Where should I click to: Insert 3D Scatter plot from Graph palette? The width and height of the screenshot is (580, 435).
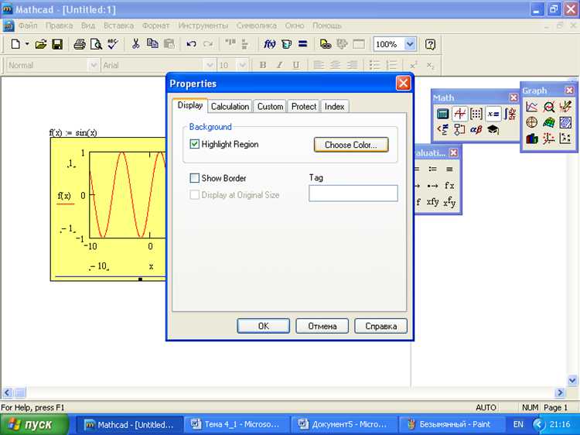click(548, 139)
